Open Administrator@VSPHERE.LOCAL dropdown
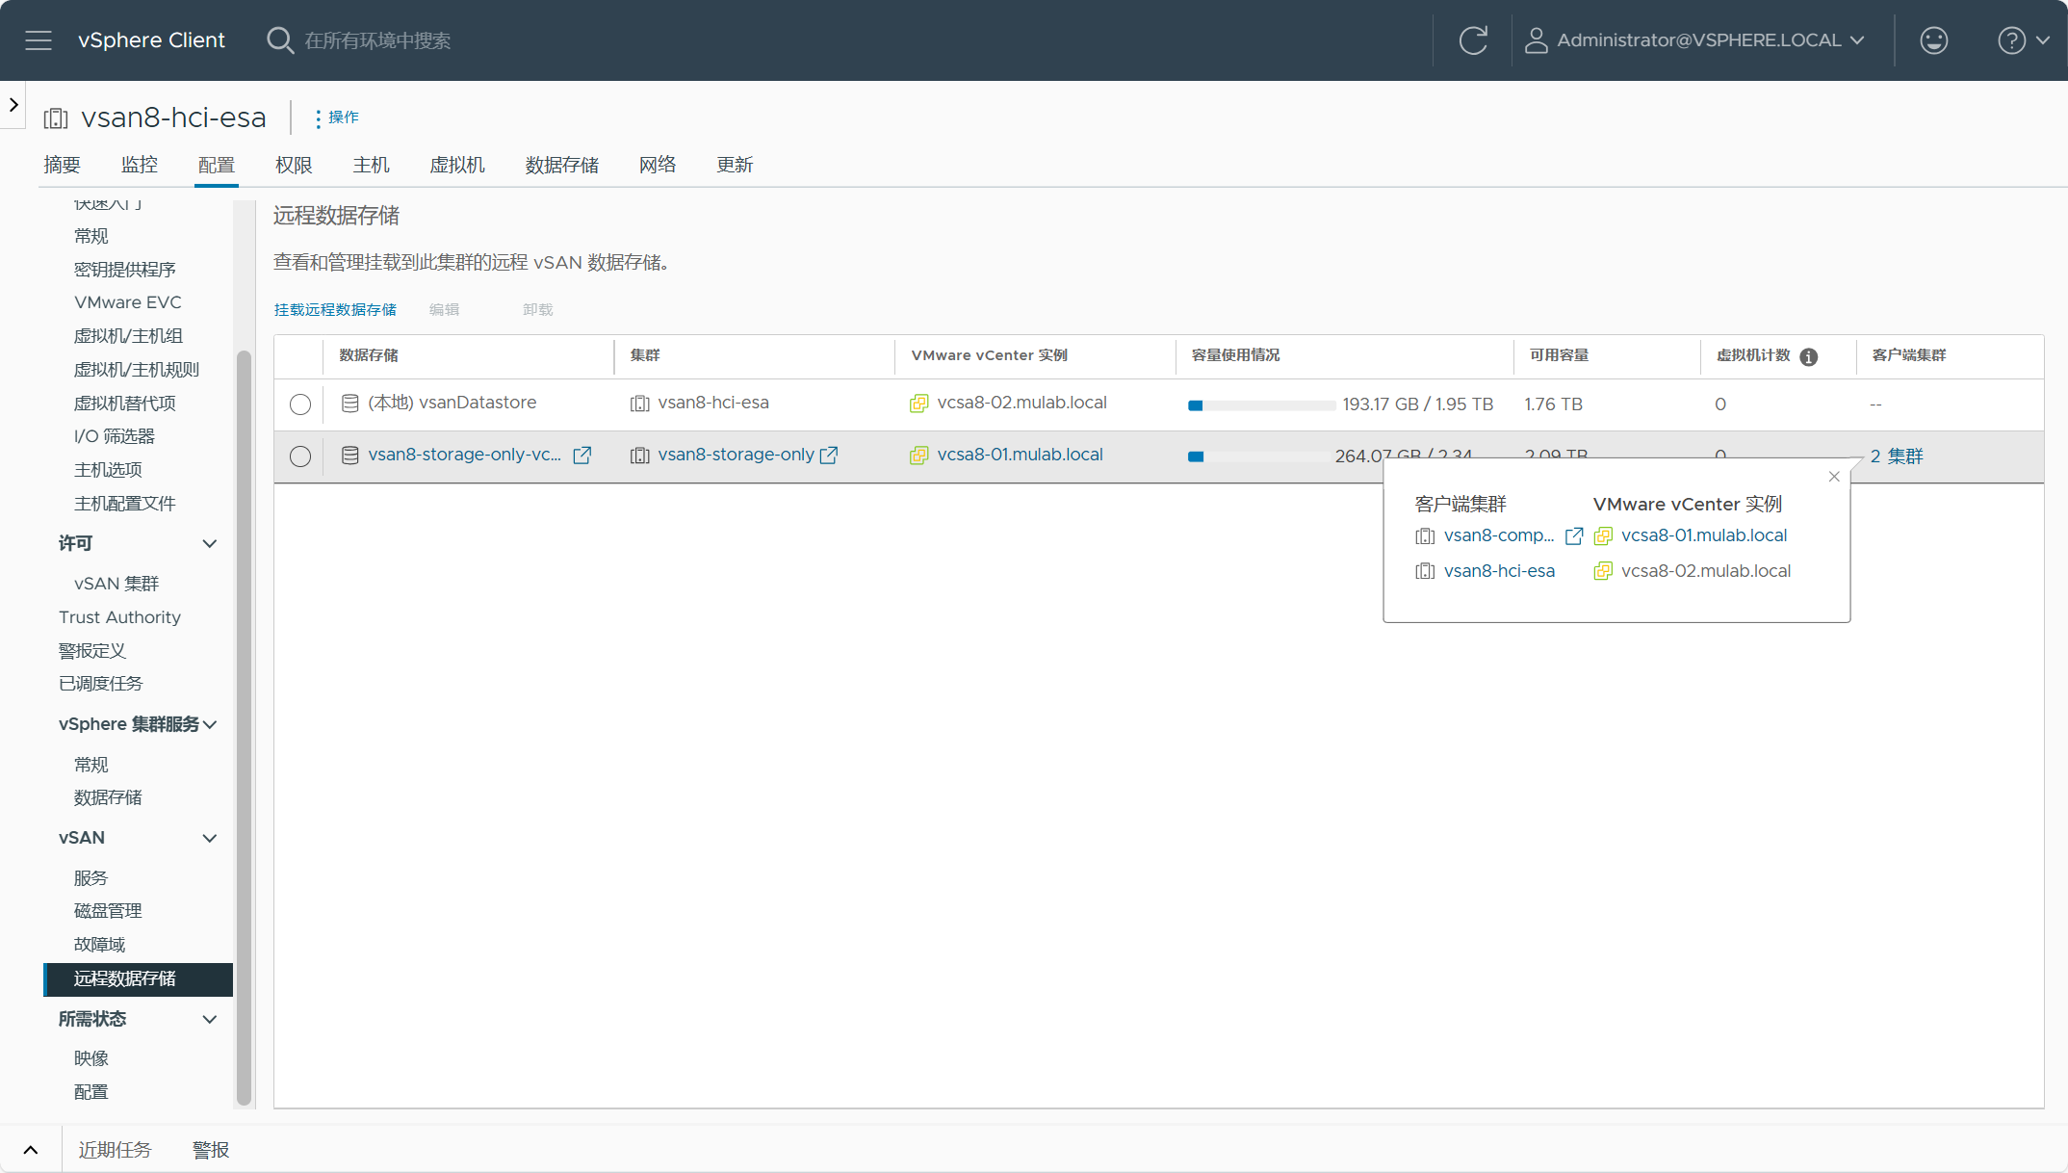Viewport: 2068px width, 1173px height. [1695, 40]
